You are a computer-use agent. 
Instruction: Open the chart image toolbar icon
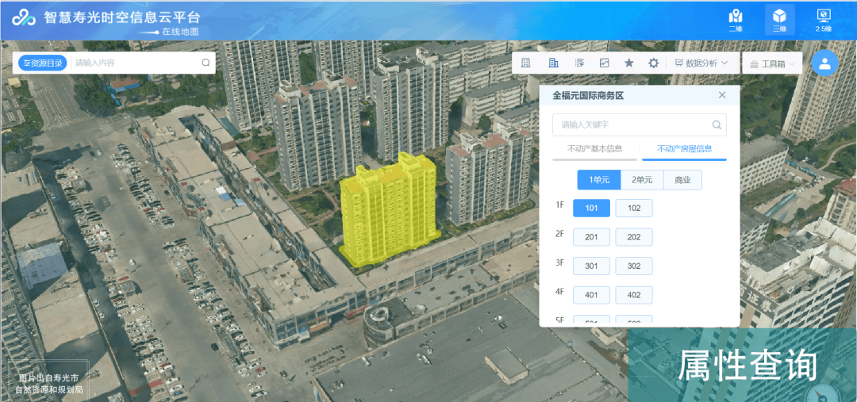604,63
